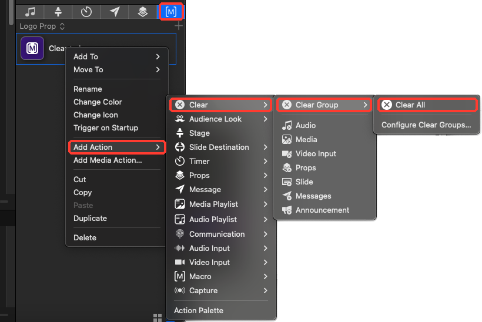Select the Stage action item
482x322 pixels.
coord(220,133)
